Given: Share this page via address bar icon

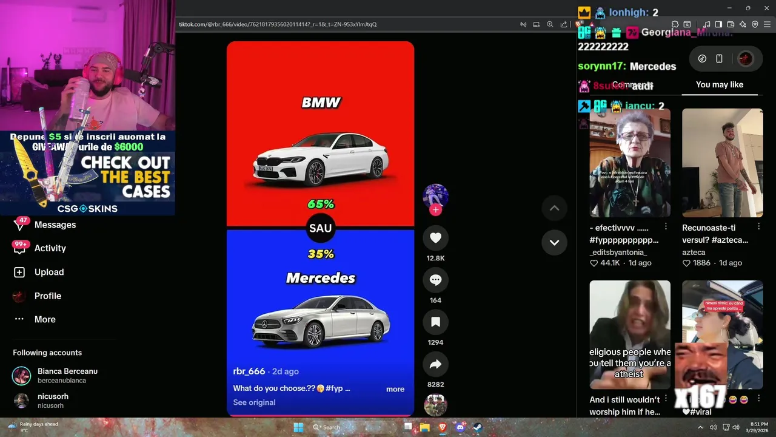Looking at the screenshot, I should [564, 24].
